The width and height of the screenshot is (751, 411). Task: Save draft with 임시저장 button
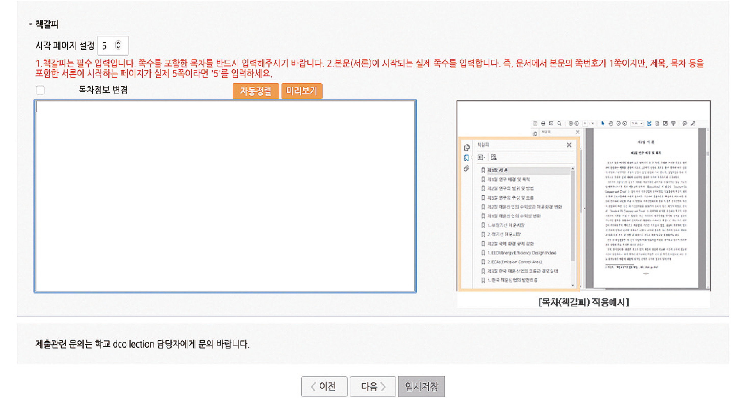click(x=421, y=387)
